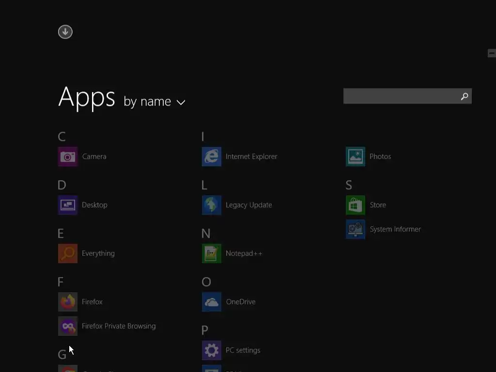Click the 'System Informer' label
This screenshot has height=372, width=496.
(395, 229)
